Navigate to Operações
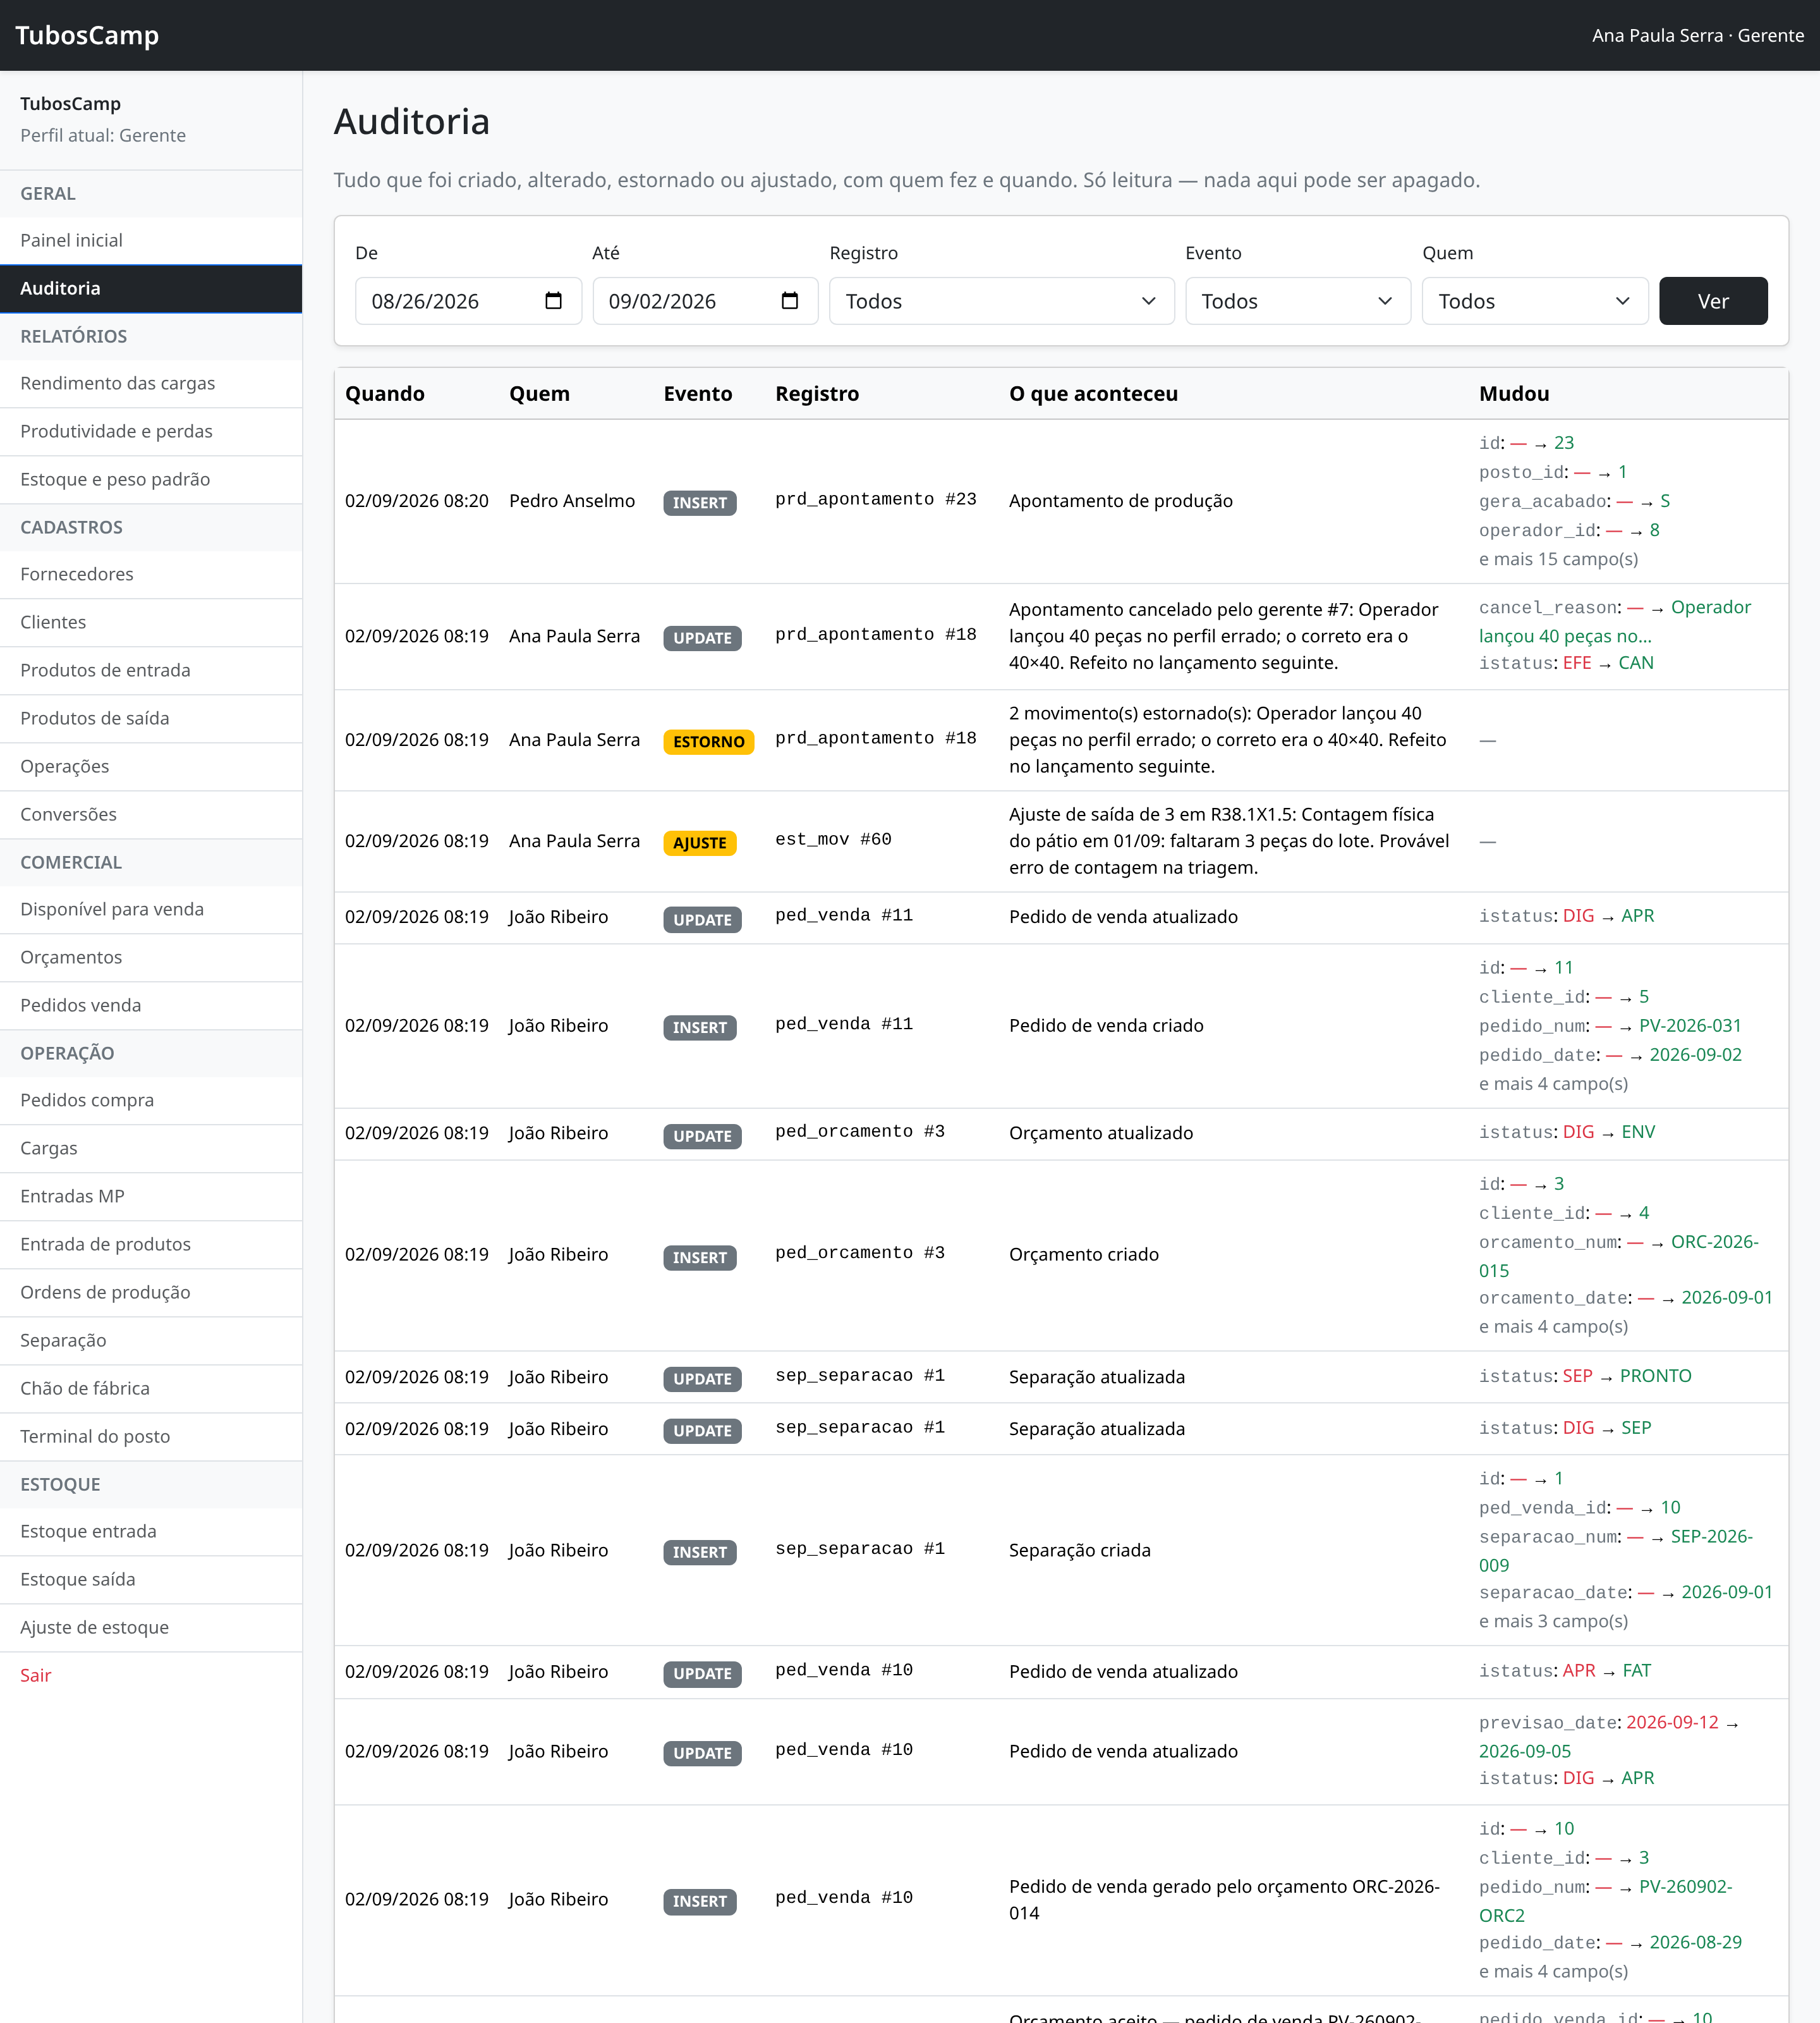1820x2023 pixels. (151, 766)
